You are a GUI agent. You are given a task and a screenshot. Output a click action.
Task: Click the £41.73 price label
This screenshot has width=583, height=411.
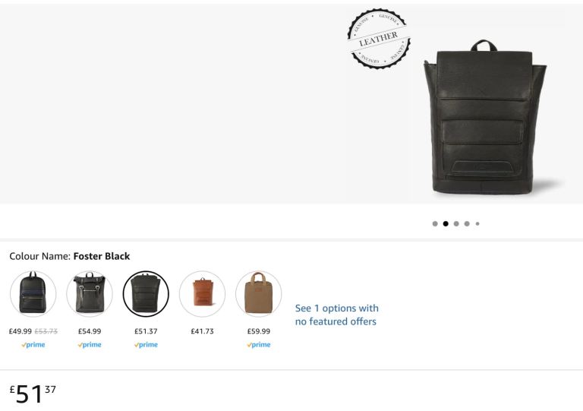click(x=202, y=331)
